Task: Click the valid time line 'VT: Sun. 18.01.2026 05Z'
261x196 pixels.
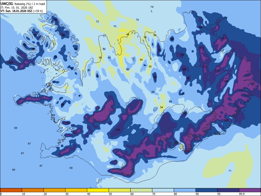Action: (16, 11)
